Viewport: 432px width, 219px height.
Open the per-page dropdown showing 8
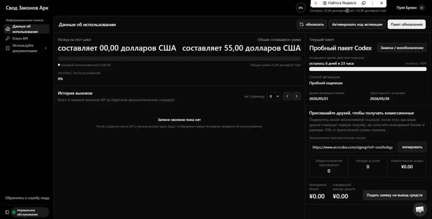point(273,96)
